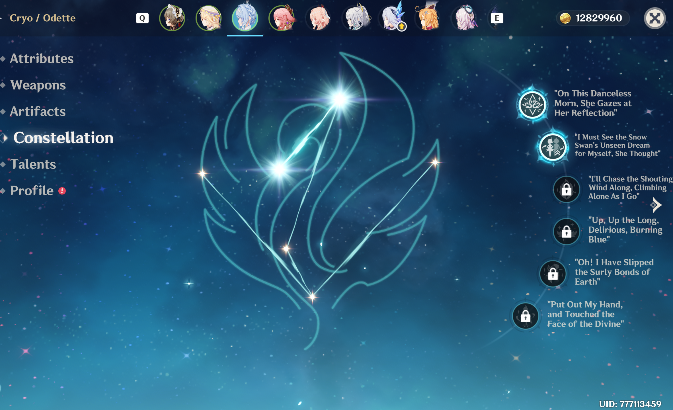
Task: Click the 'Oh! I Have Slipped' title
Action: pyautogui.click(x=614, y=272)
